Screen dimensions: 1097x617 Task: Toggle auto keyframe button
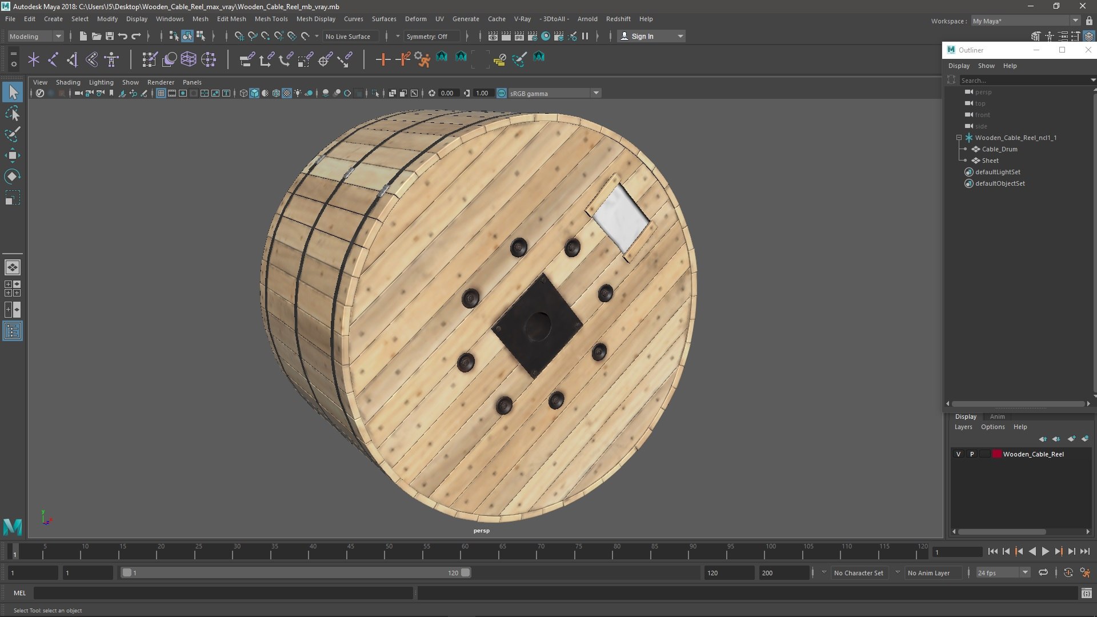pos(1068,572)
